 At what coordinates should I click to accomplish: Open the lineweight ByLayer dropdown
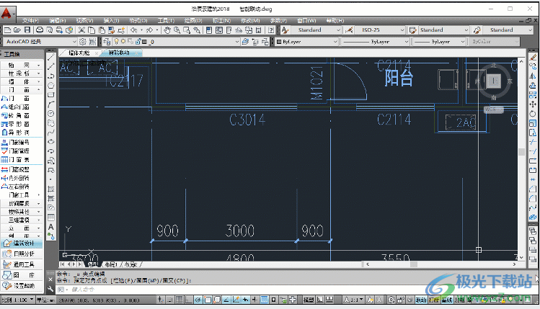point(439,42)
